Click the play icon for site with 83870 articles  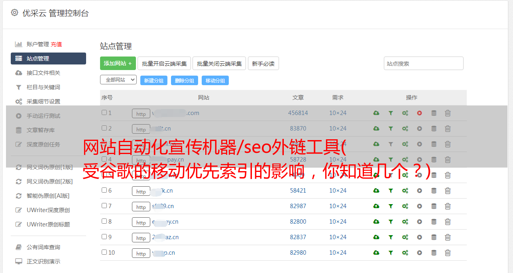coord(419,129)
